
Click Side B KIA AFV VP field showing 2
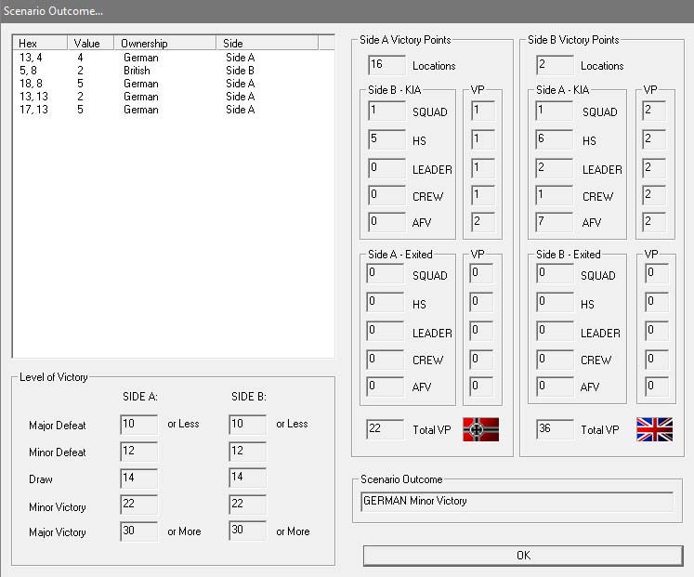point(483,222)
